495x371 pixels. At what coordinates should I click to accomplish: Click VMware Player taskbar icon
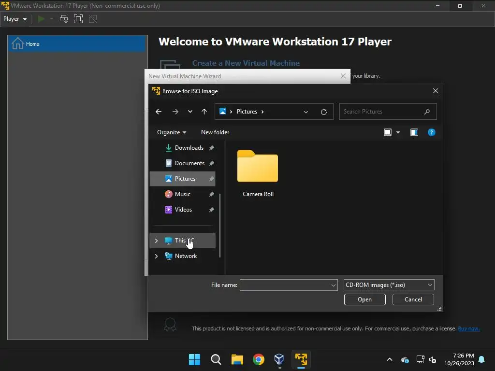click(301, 359)
